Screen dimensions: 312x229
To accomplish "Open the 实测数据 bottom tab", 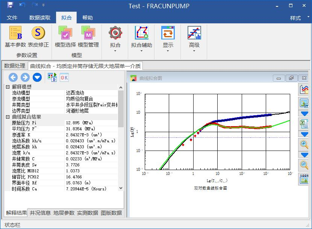I will (88, 213).
